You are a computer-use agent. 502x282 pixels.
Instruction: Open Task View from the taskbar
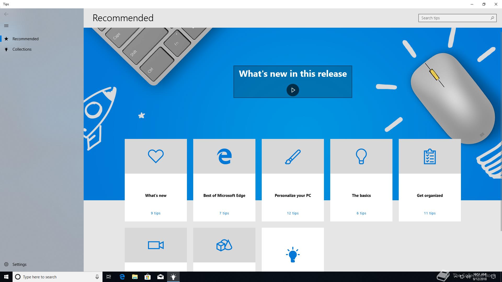[x=109, y=277]
